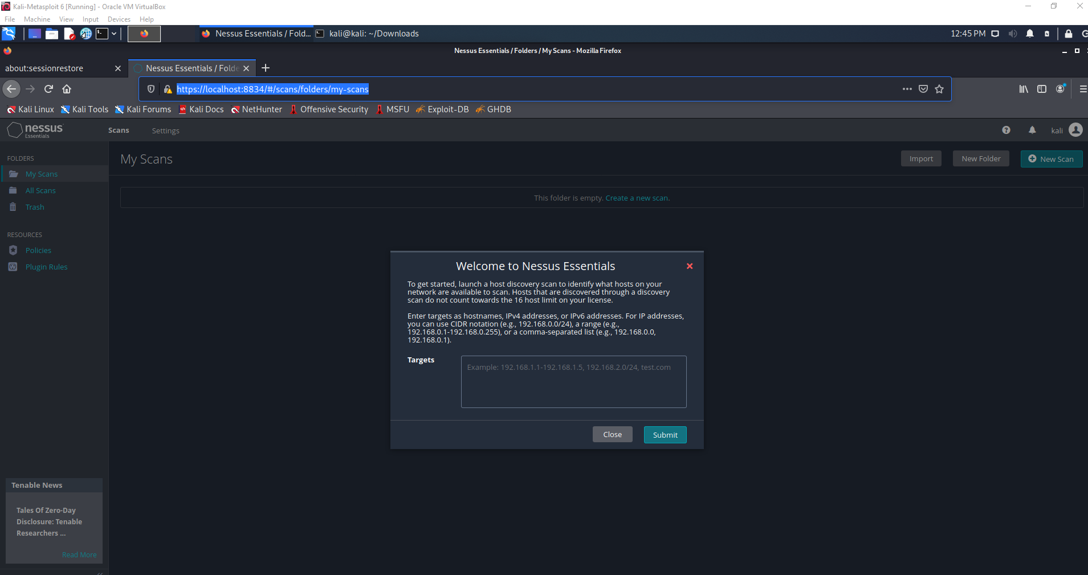1088x575 pixels.
Task: Open the Firefox hamburger menu
Action: point(1082,89)
